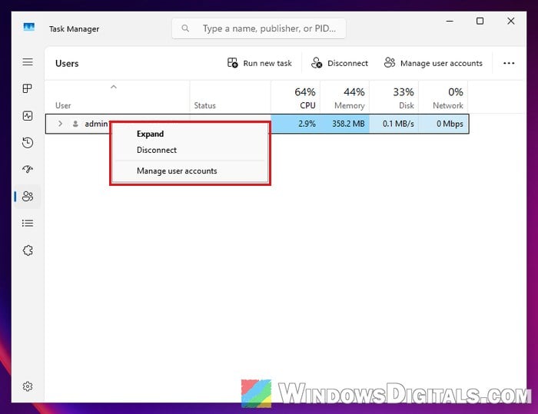The image size is (538, 414).
Task: Click the Users page heading
Action: pos(67,64)
